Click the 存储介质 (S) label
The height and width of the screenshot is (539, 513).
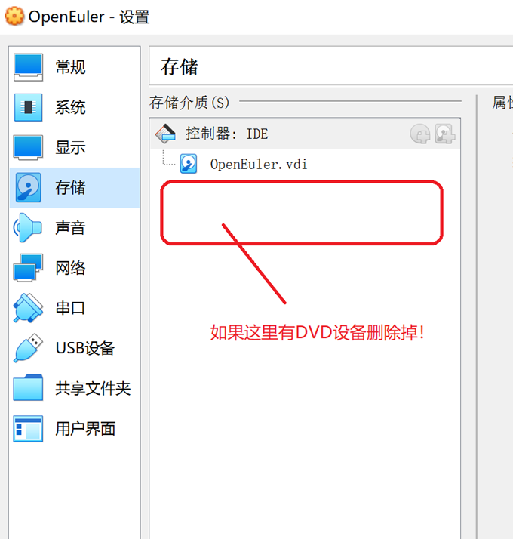(189, 103)
